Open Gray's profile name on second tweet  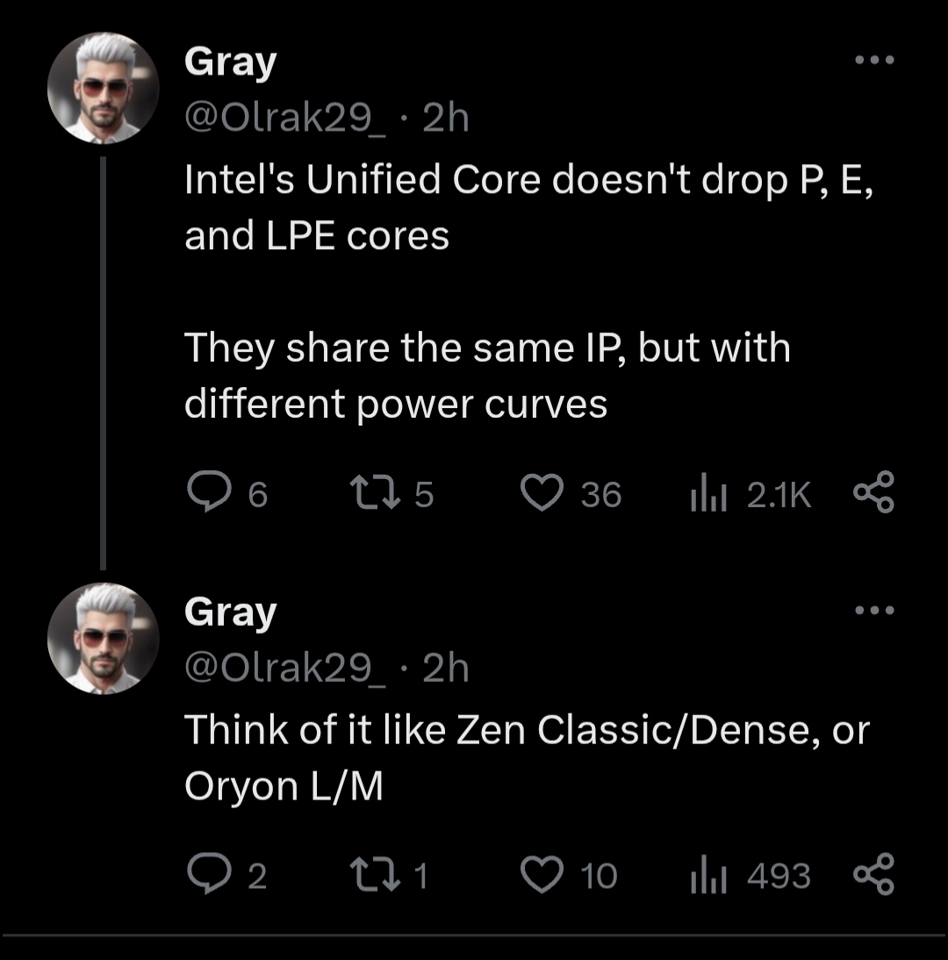[230, 613]
